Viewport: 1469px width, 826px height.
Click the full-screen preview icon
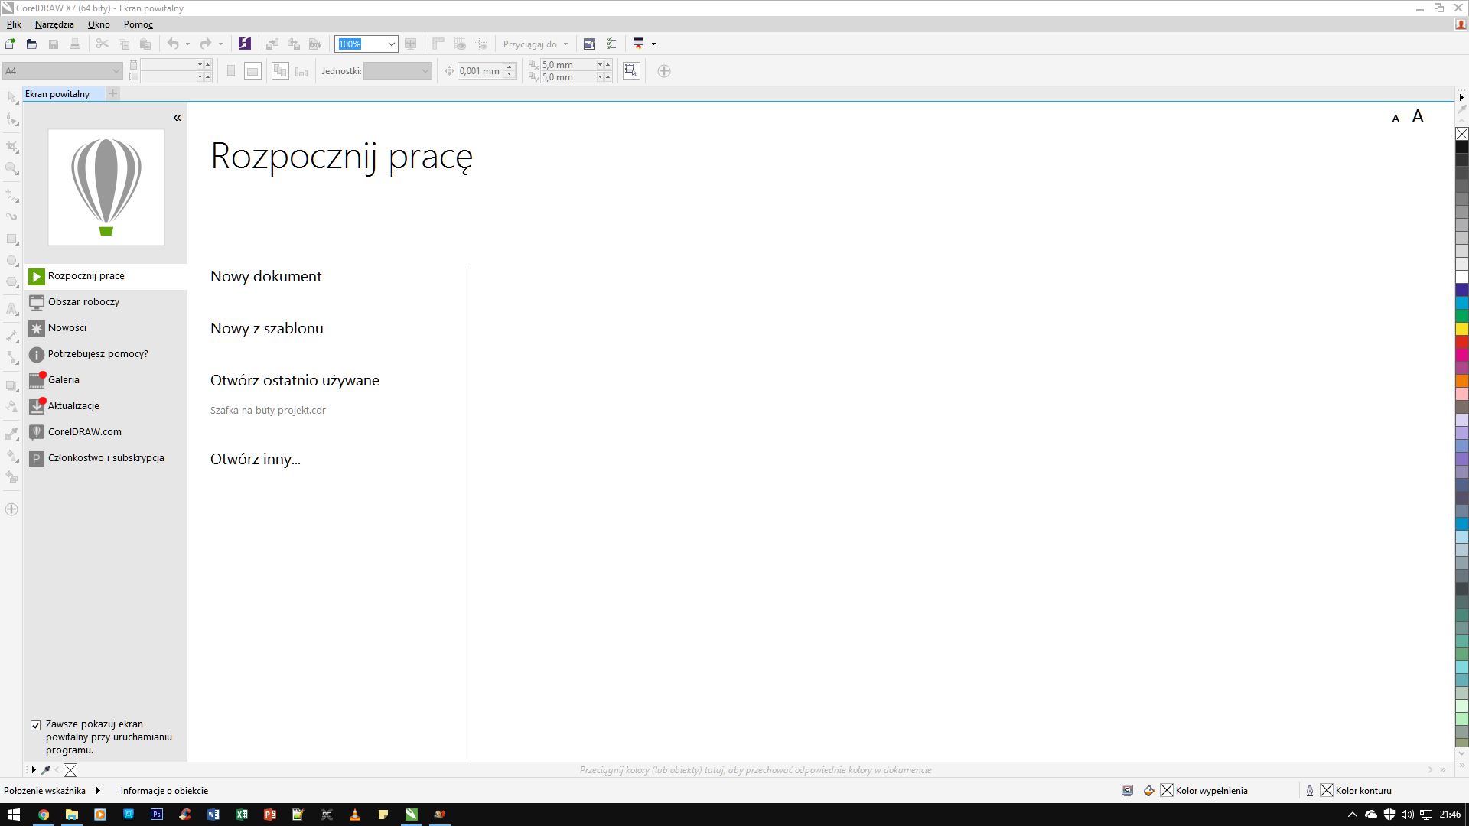[x=411, y=44]
